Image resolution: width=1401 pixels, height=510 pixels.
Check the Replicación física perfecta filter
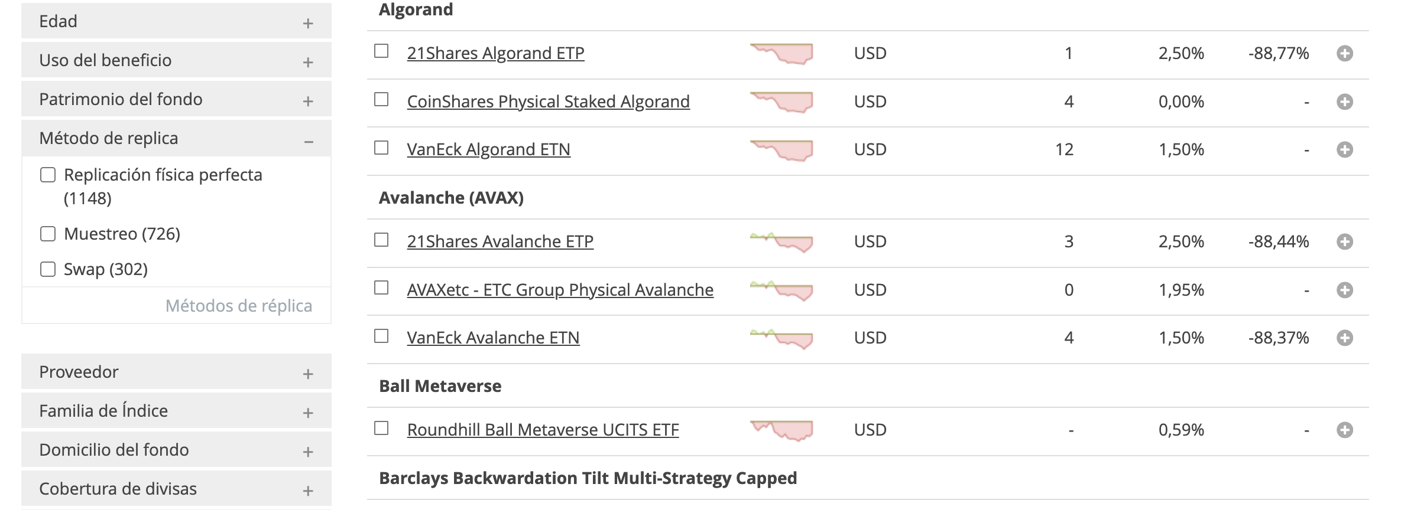[x=48, y=175]
